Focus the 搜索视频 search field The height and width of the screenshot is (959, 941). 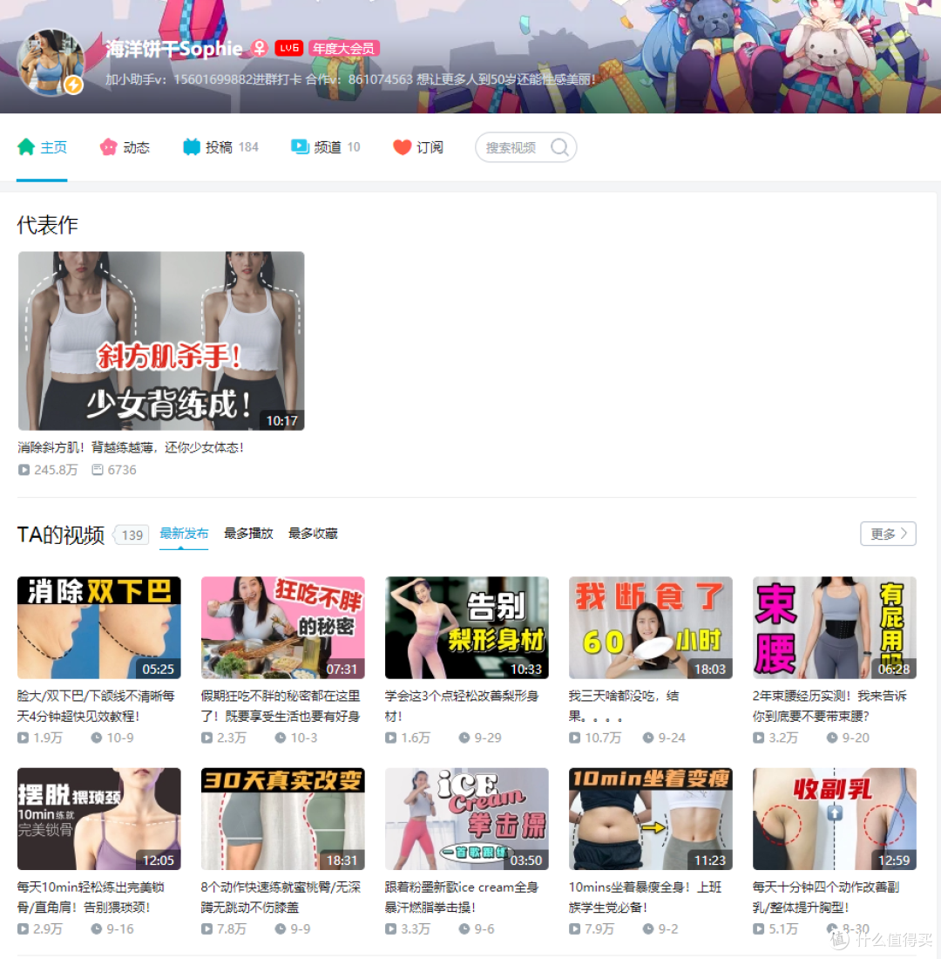coord(526,147)
